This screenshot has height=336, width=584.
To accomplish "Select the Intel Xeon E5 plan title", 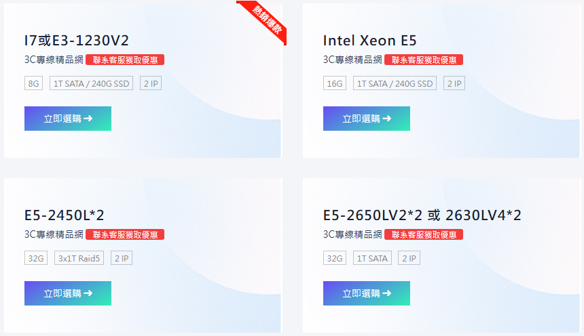I will 370,40.
